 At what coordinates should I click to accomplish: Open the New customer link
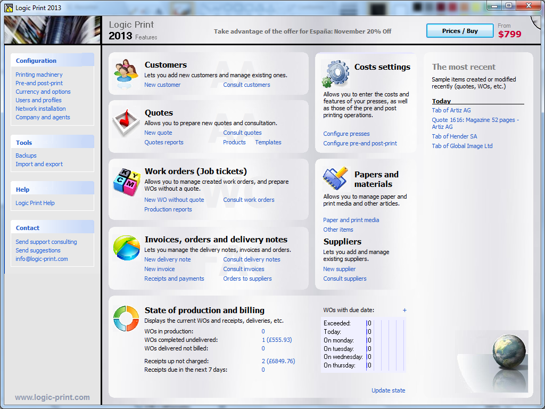click(162, 85)
